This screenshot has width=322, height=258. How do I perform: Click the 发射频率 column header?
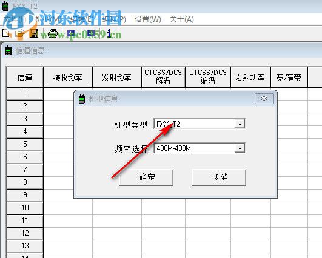(x=117, y=78)
